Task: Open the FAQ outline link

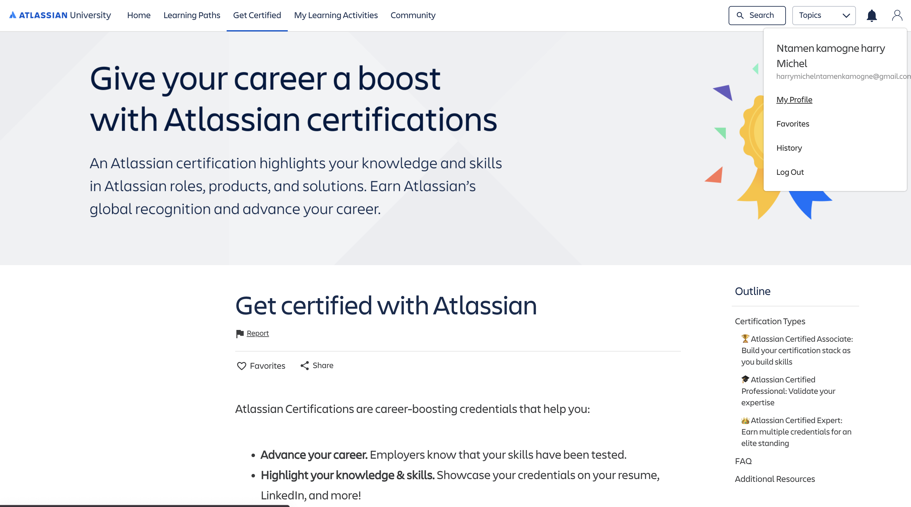Action: [743, 461]
